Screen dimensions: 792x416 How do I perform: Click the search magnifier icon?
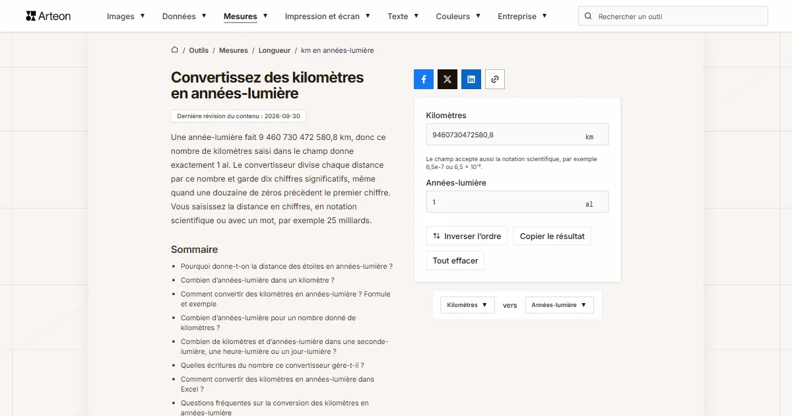[589, 17]
